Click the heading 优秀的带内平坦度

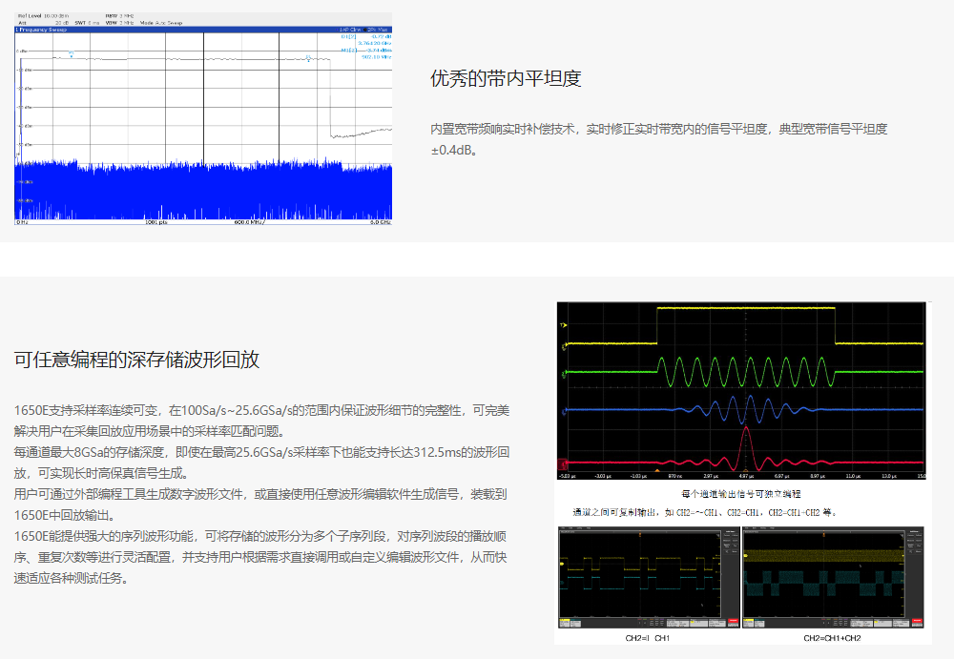[506, 78]
